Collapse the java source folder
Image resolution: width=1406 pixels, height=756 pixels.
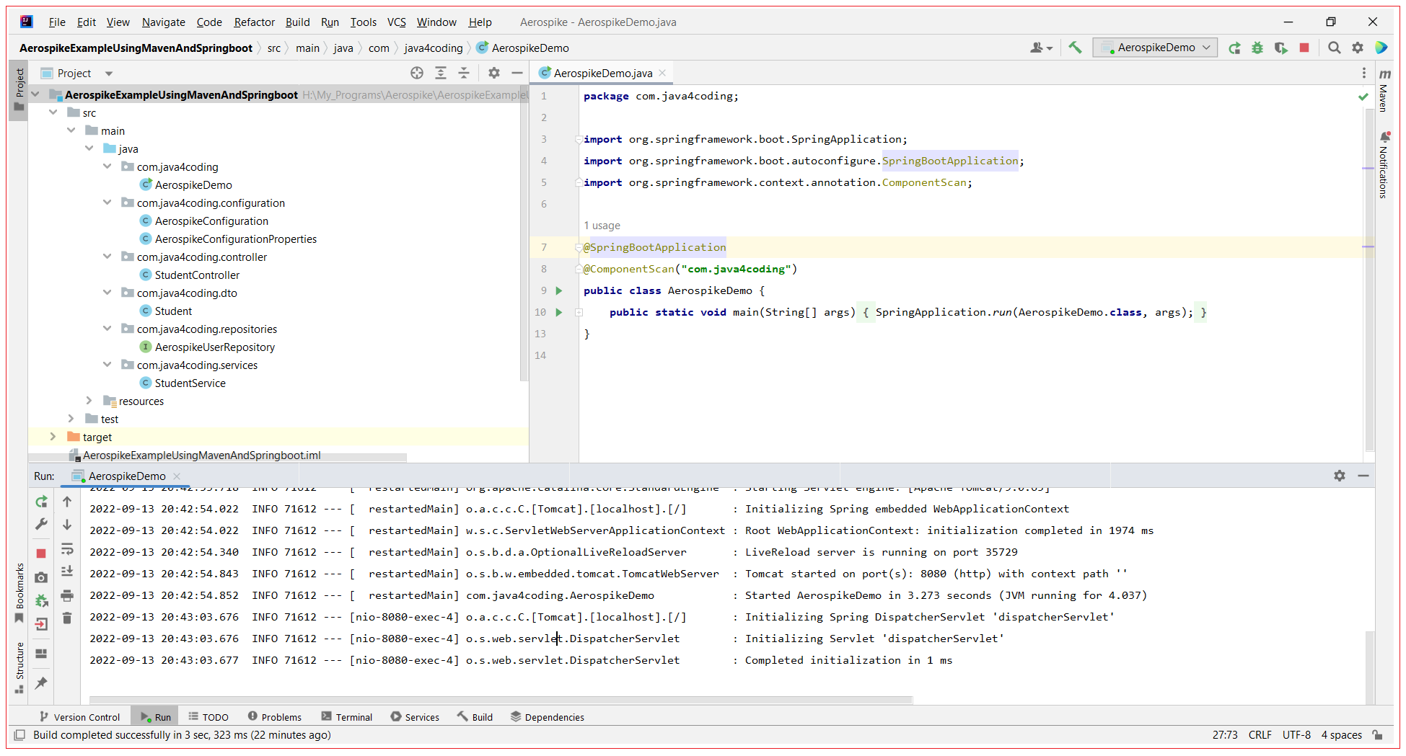click(89, 148)
